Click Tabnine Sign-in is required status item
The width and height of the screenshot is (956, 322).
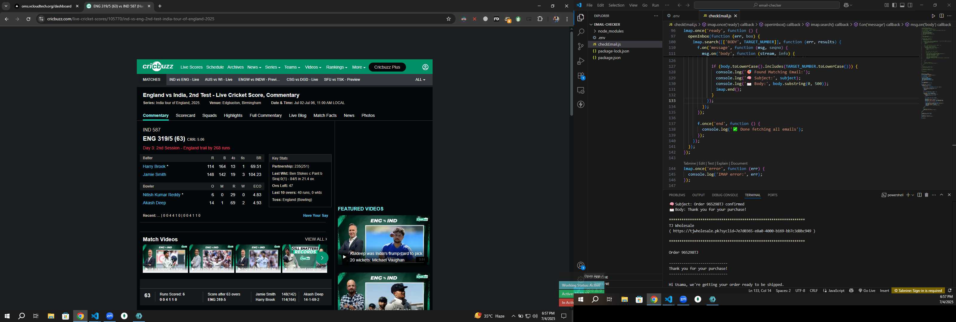918,290
